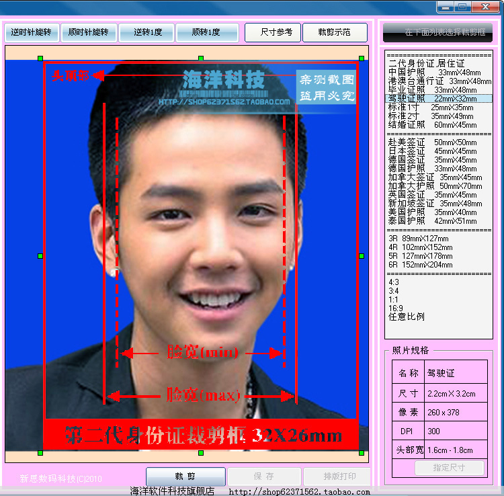Select 加拿大护照 50mmX70mm preset
The image size is (504, 496).
(x=438, y=185)
